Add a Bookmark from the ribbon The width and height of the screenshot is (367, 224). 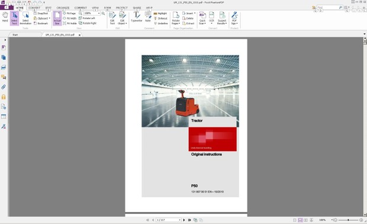41,23
